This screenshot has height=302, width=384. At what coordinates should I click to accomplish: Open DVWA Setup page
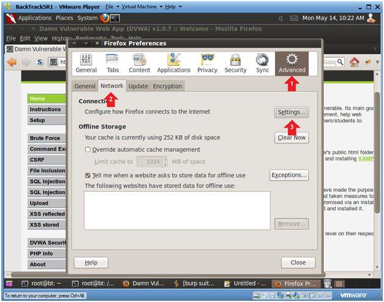47,120
